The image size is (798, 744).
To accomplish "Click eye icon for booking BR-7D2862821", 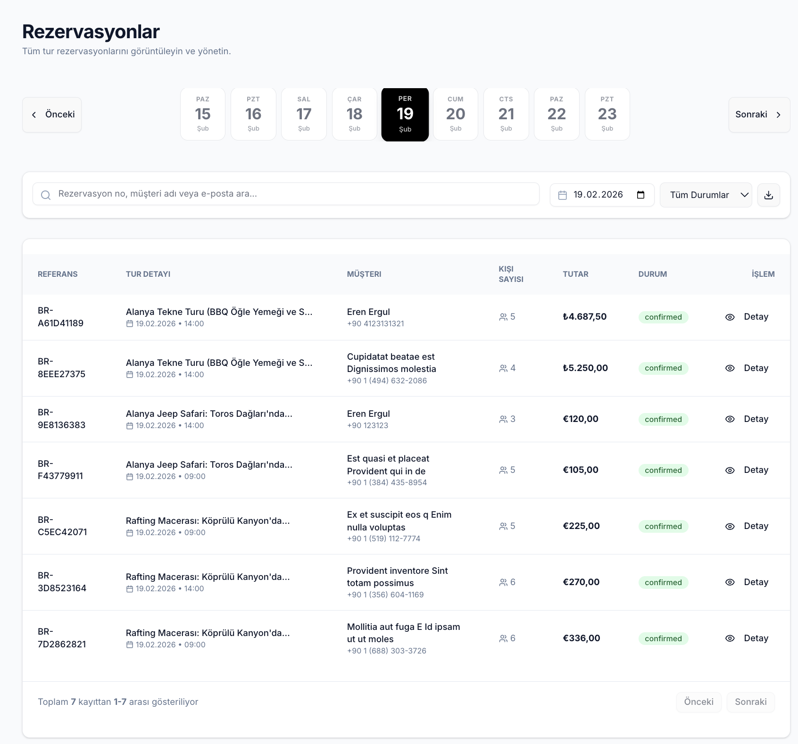I will click(x=730, y=638).
